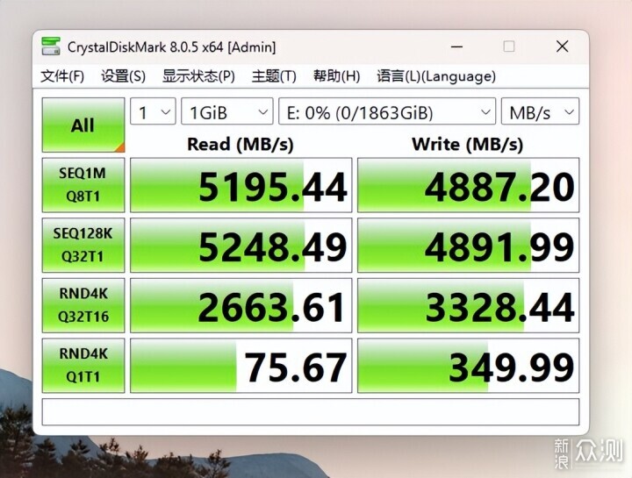This screenshot has width=632, height=478.
Task: Minimize the CrystalDiskMark window
Action: click(456, 46)
